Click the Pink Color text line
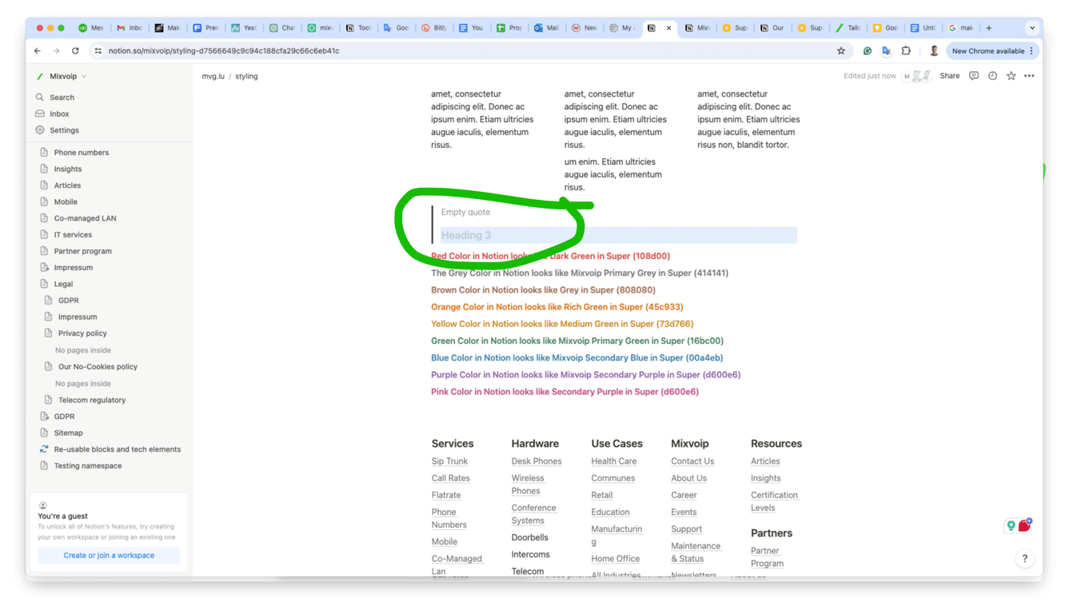 [x=565, y=392]
